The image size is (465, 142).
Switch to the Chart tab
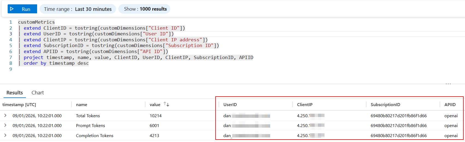(38, 93)
